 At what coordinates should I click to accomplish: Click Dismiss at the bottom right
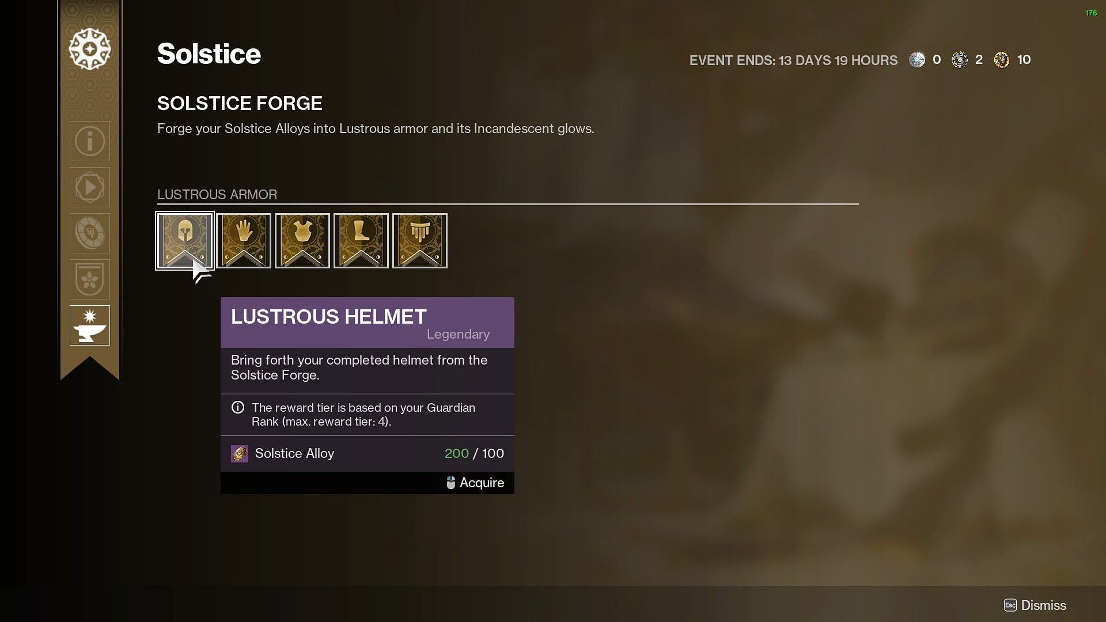(x=1035, y=605)
